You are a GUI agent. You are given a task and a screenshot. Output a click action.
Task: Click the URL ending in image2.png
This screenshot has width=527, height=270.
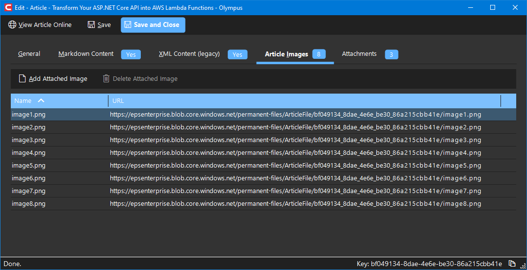(295, 127)
